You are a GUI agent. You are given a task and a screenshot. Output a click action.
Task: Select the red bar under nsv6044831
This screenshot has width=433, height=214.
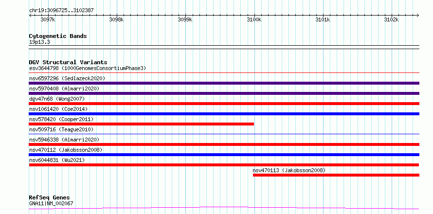(x=224, y=165)
